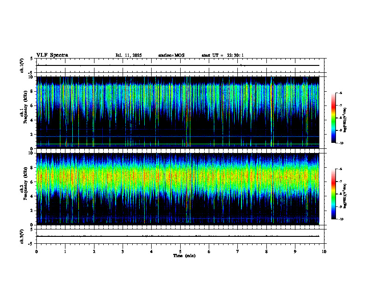Click the ch.1 color bar units label
This screenshot has height=282, width=365.
click(345, 120)
